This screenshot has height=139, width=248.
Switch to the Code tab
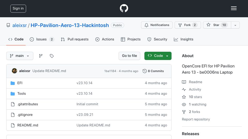pyautogui.click(x=16, y=39)
